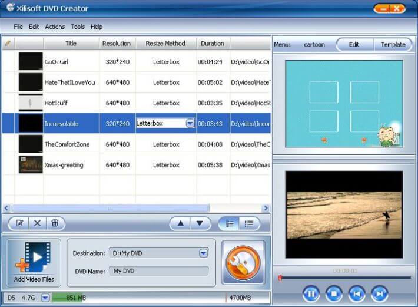Image resolution: width=418 pixels, height=307 pixels.
Task: Click Letterbox in the Xmas-greeting row
Action: pos(166,165)
